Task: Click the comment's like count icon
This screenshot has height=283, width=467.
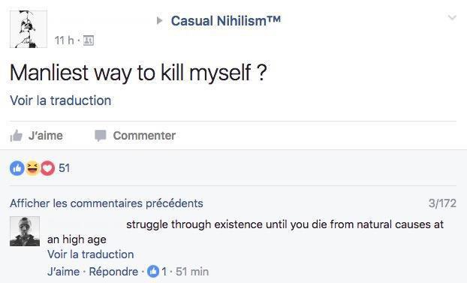Action: coord(153,272)
